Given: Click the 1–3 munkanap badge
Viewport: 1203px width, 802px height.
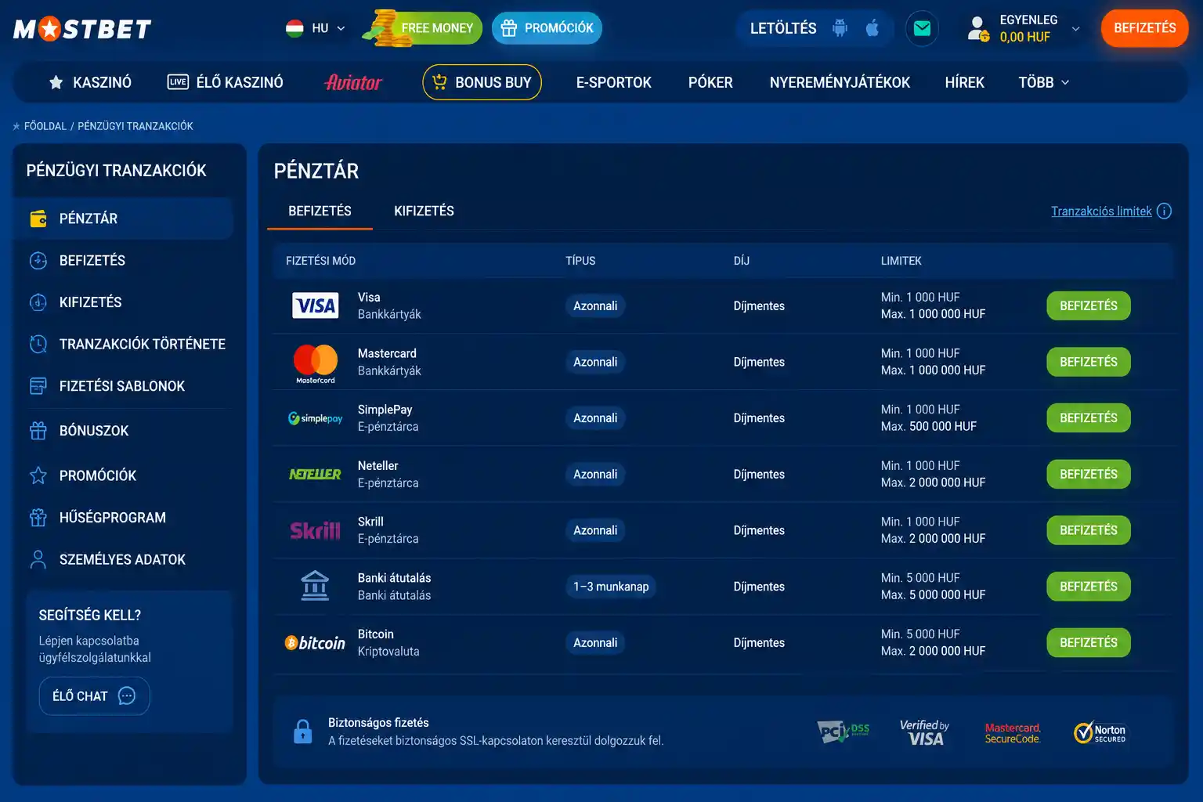Looking at the screenshot, I should coord(611,587).
